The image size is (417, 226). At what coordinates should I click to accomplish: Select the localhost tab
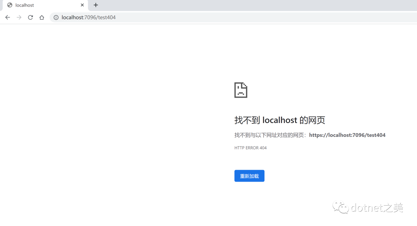pyautogui.click(x=45, y=5)
